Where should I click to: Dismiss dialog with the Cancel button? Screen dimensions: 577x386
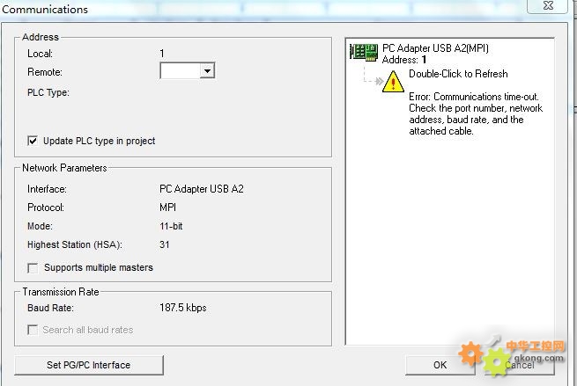[x=519, y=365]
